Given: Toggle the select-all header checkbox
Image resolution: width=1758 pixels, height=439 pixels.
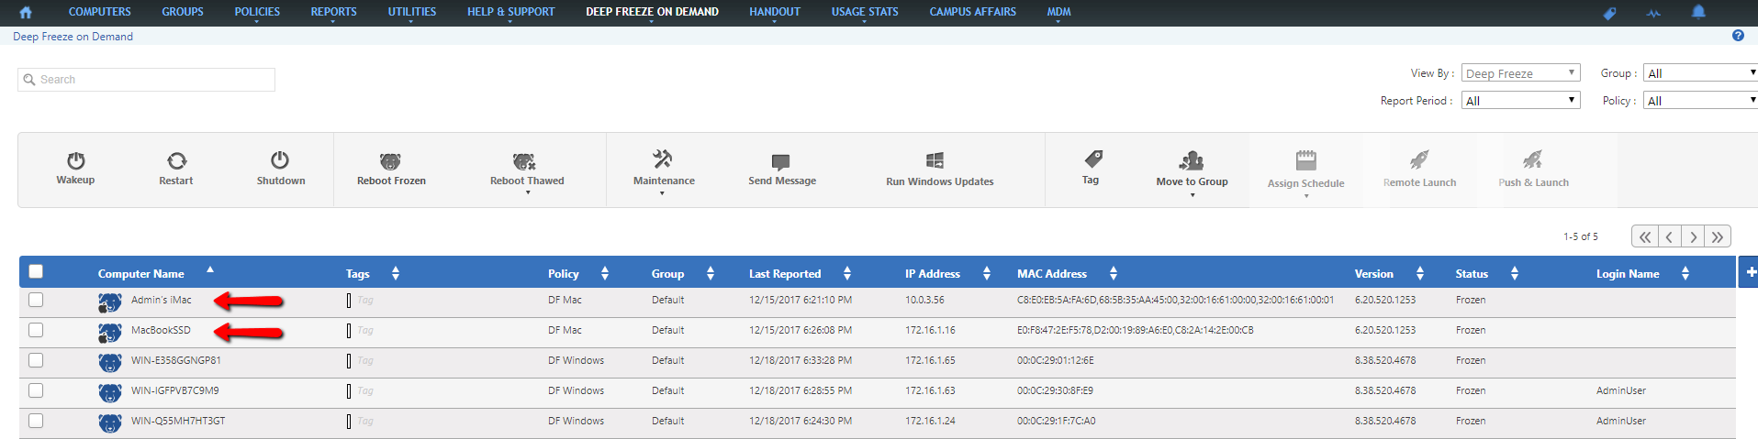Looking at the screenshot, I should click(36, 271).
